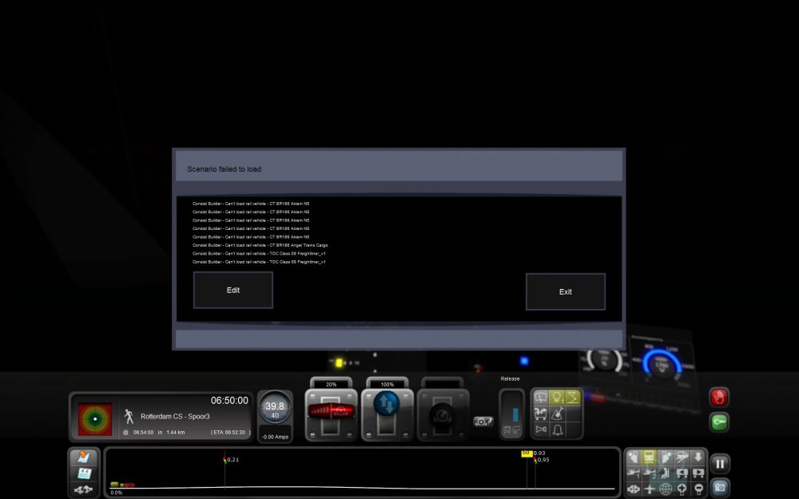Activate the sander shovel icon
Viewport: 799px width, 499px height.
pyautogui.click(x=556, y=414)
